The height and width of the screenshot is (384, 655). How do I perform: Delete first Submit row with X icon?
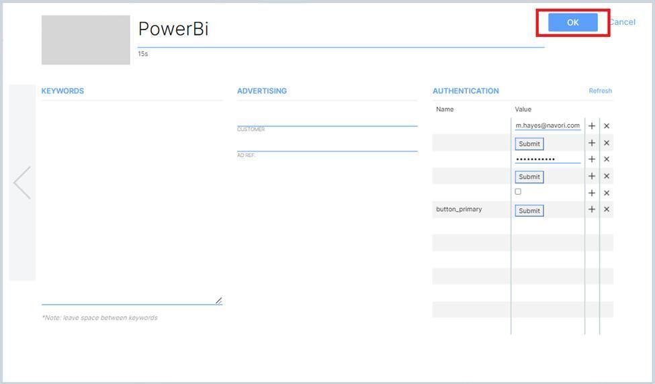point(607,143)
